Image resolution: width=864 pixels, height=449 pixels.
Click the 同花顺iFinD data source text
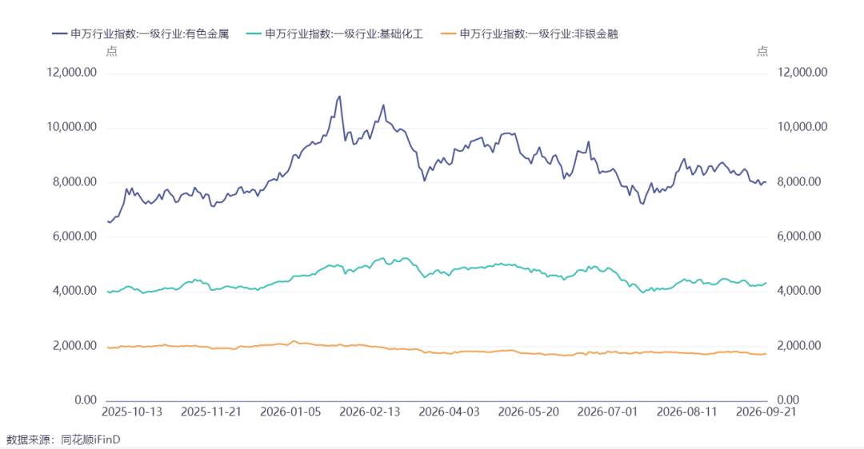pyautogui.click(x=90, y=439)
